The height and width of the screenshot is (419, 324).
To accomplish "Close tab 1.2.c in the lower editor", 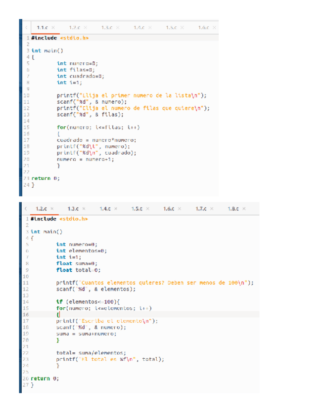I will click(x=53, y=209).
